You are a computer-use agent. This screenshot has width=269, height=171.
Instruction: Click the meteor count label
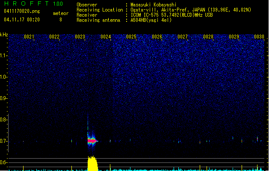61,13
